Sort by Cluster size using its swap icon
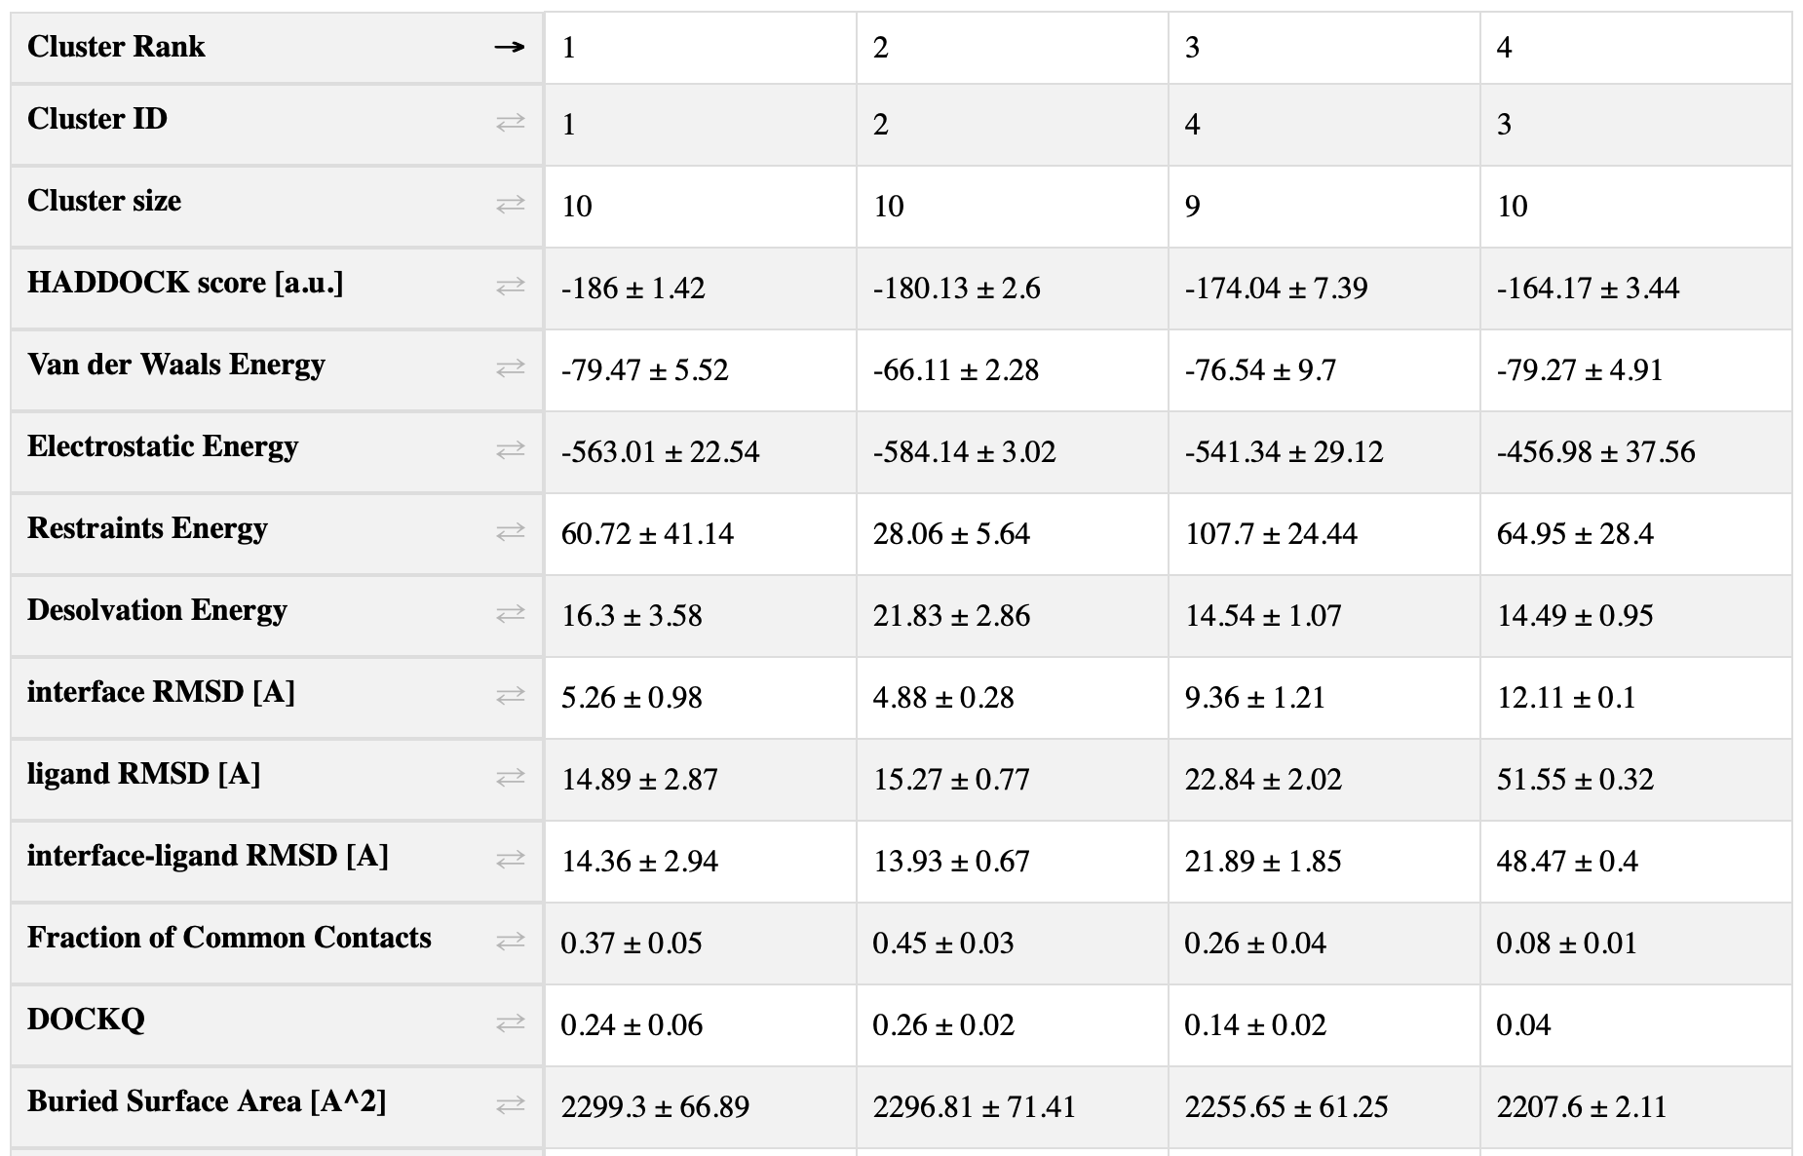 510,205
